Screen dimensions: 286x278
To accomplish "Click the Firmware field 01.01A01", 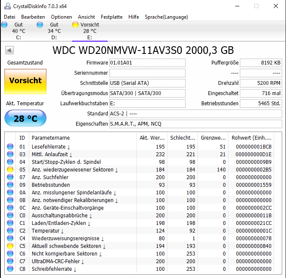I will tap(147, 63).
